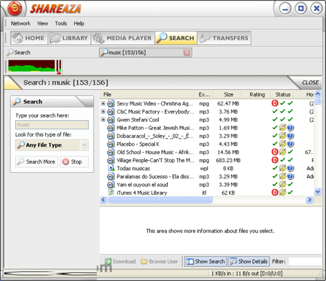Viewport: 326px width, 281px height.
Task: Open the Help menu
Action: pos(79,23)
